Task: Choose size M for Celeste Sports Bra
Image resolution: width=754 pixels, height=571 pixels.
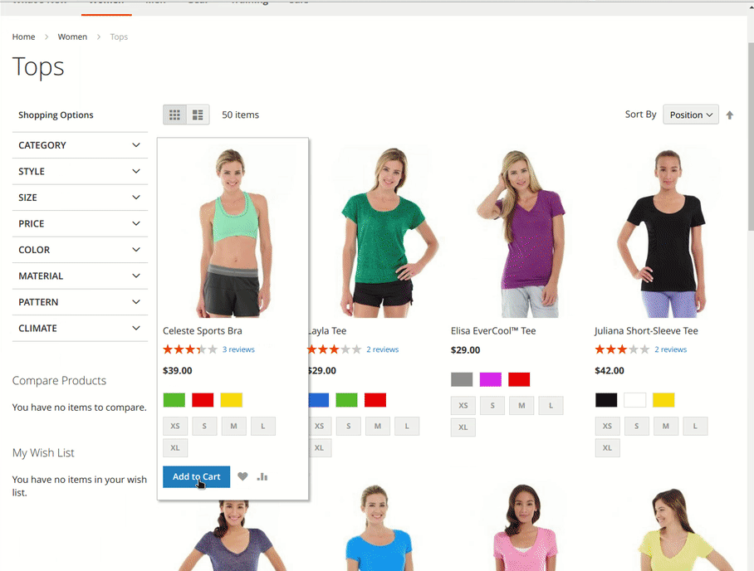Action: [233, 427]
